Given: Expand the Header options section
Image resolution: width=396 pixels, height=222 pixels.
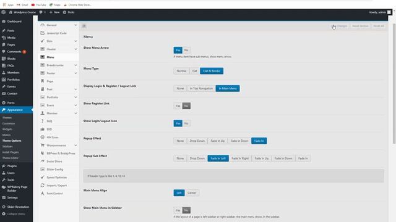Looking at the screenshot, I should (59, 49).
